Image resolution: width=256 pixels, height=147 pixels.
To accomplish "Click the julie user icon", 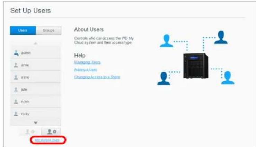I will [16, 89].
